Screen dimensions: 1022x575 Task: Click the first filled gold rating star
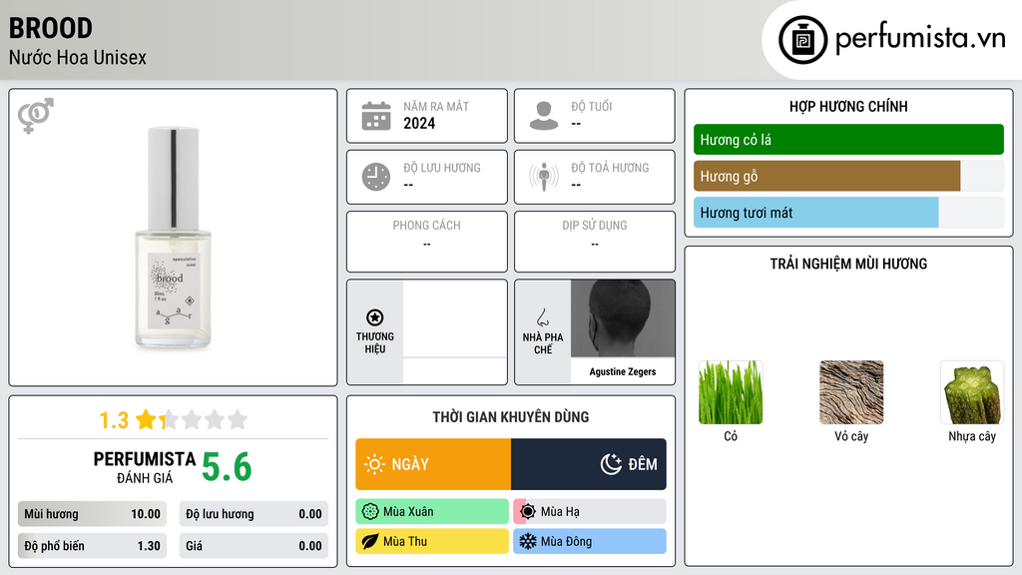coord(146,419)
